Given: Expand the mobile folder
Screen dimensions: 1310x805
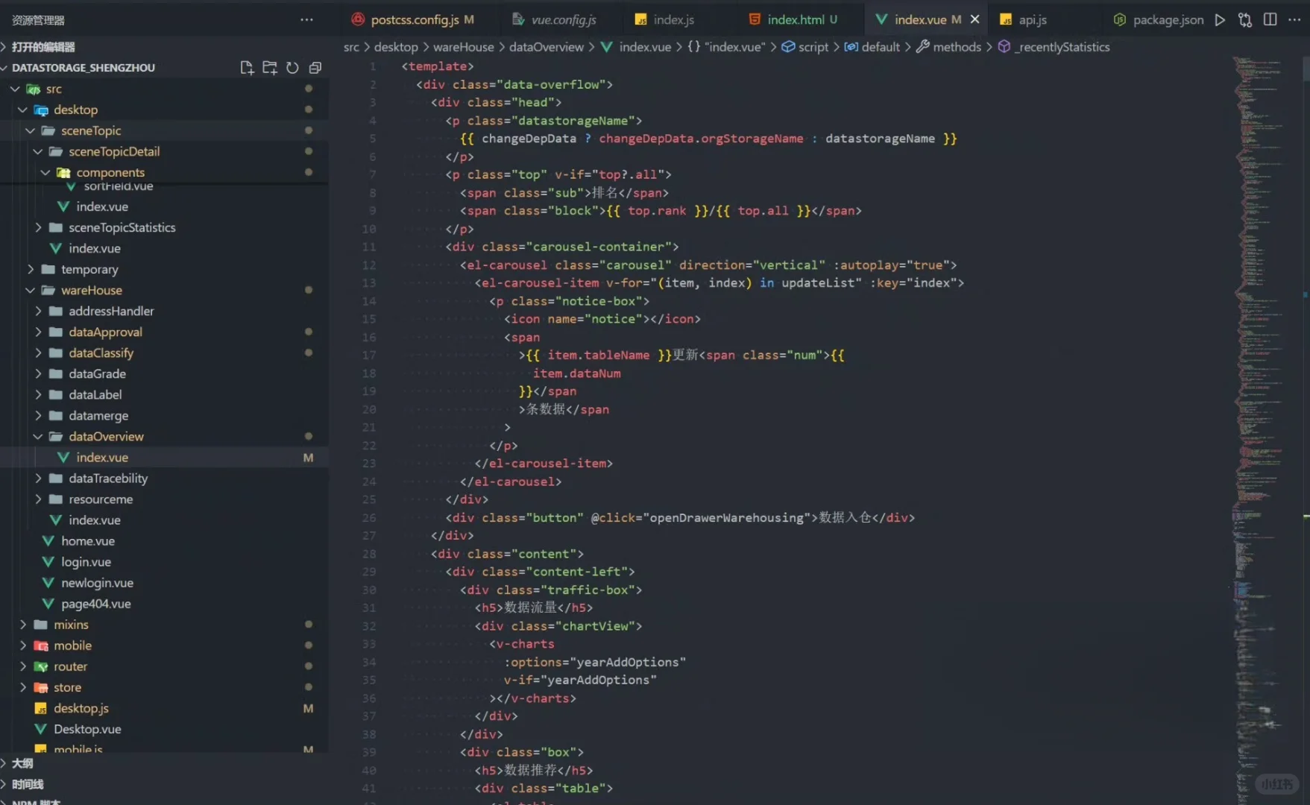Looking at the screenshot, I should pyautogui.click(x=22, y=645).
